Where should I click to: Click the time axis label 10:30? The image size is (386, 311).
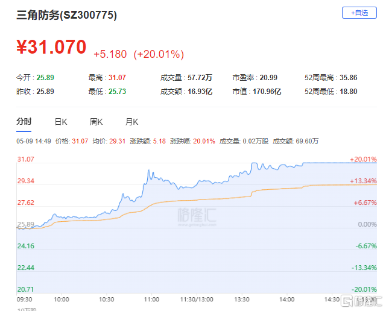106,300
